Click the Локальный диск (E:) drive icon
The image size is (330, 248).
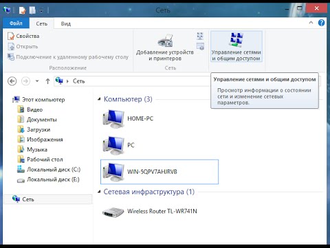[x=21, y=180]
